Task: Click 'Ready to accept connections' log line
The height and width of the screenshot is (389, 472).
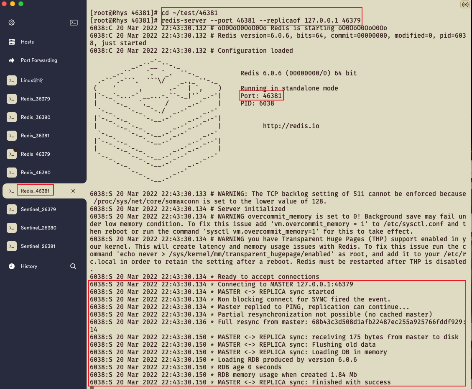Action: click(x=204, y=277)
